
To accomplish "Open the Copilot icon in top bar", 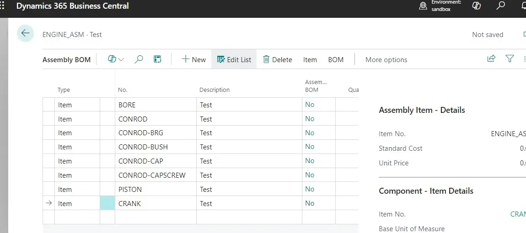I will 477,6.
